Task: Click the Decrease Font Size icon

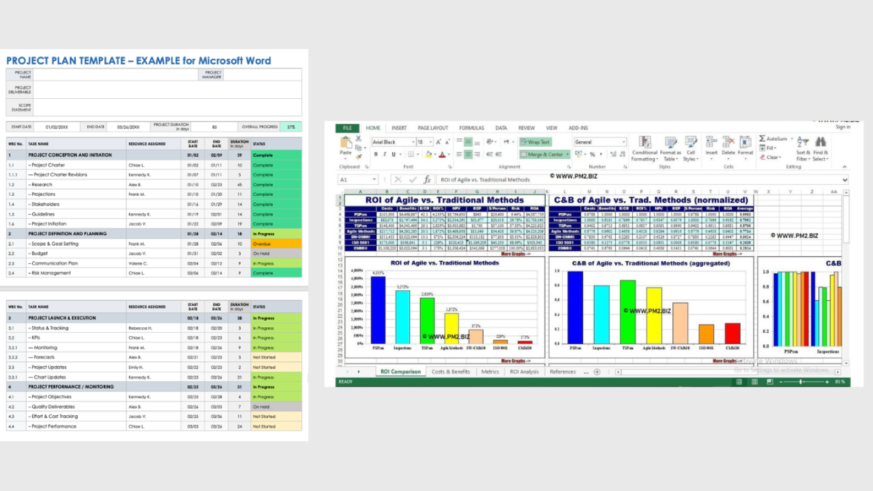Action: [447, 142]
